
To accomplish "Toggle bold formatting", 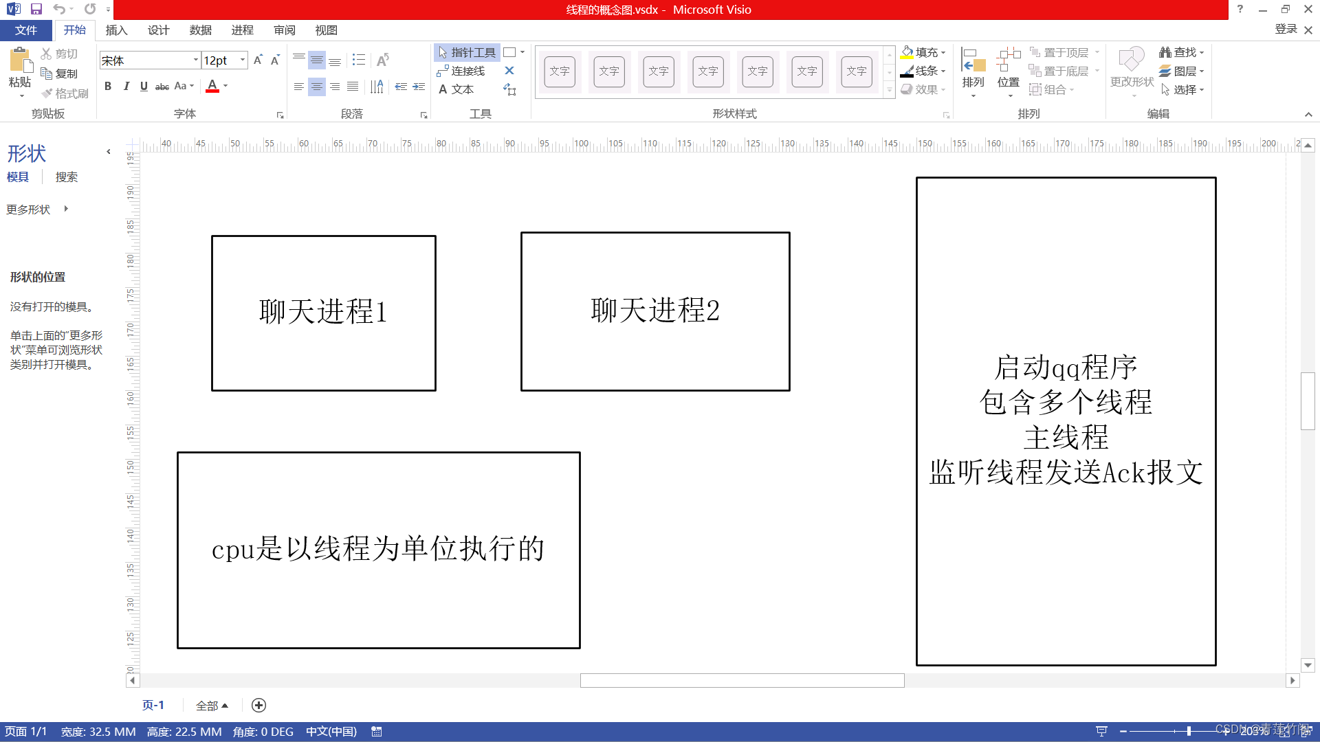I will coord(107,86).
